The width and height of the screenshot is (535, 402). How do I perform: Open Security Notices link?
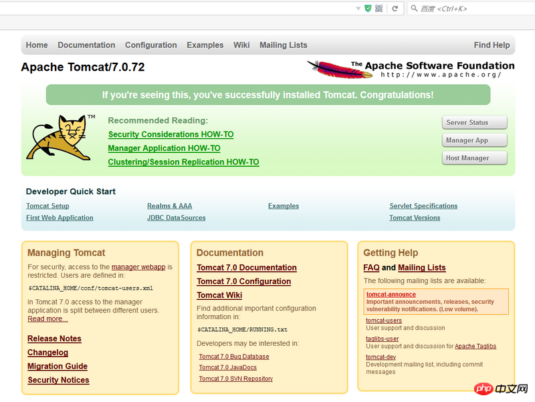pyautogui.click(x=58, y=380)
